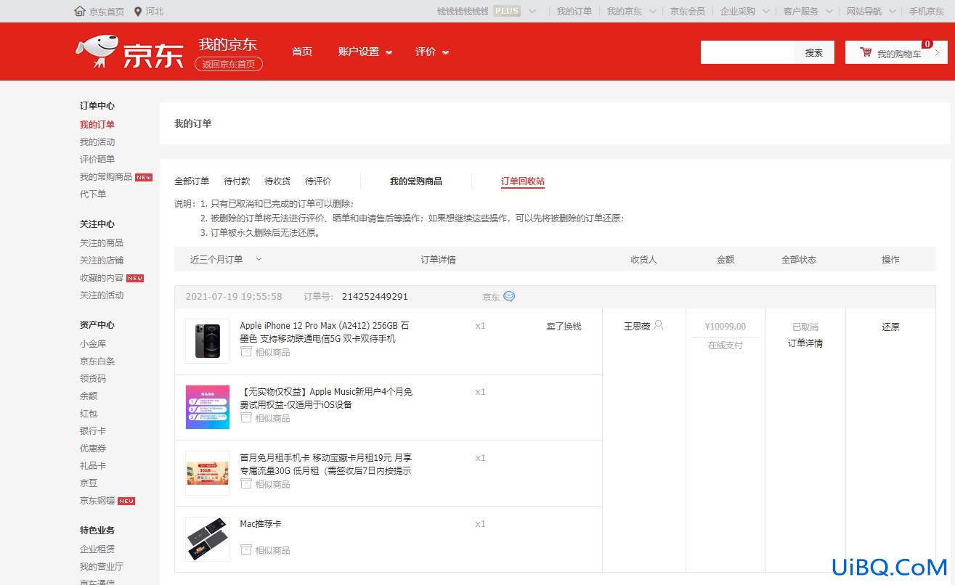
Task: Expand the 企业采购 top bar dropdown
Action: [x=767, y=11]
